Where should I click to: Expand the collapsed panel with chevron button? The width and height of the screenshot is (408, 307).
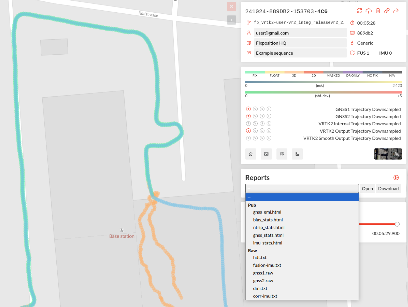click(231, 20)
